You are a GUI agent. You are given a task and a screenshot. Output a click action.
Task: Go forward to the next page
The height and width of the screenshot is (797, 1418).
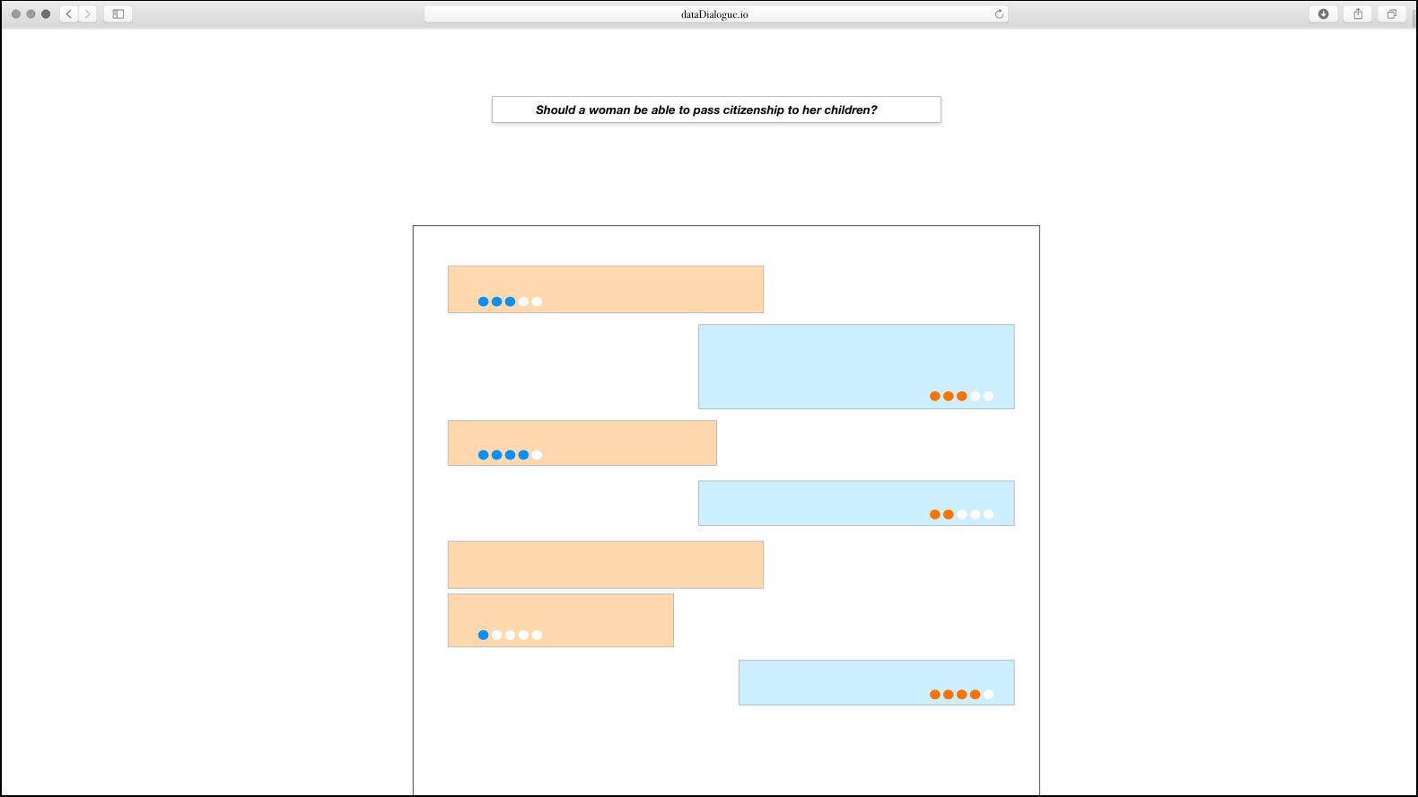click(88, 14)
